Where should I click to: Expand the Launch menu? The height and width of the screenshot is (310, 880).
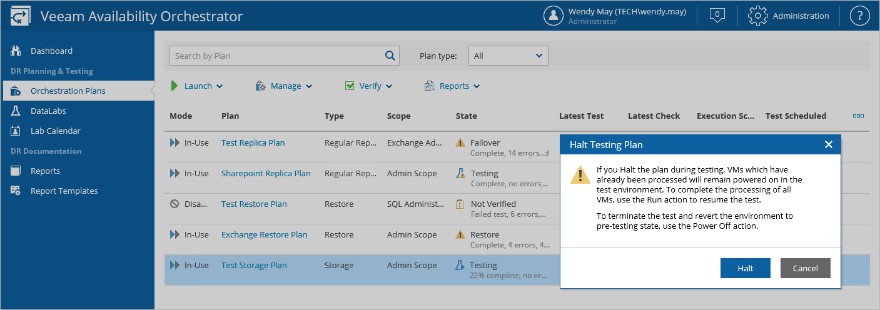[x=197, y=86]
